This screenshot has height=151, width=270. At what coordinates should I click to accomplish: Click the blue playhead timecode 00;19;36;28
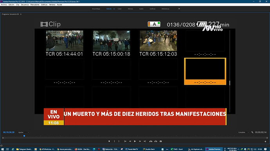9,132
